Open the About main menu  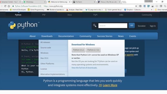click(32, 36)
